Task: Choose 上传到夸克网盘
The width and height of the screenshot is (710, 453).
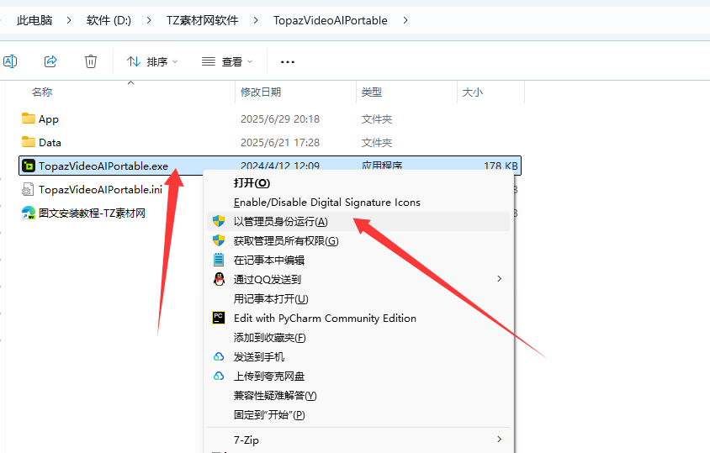Action: coord(358,377)
